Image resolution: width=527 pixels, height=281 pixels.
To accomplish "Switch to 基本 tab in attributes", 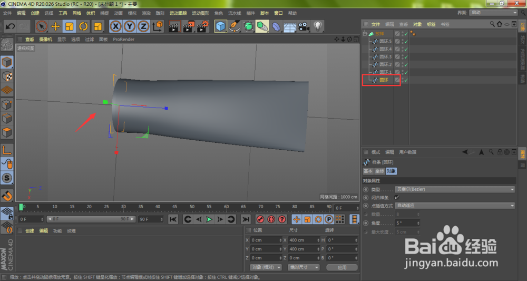I will pos(368,171).
